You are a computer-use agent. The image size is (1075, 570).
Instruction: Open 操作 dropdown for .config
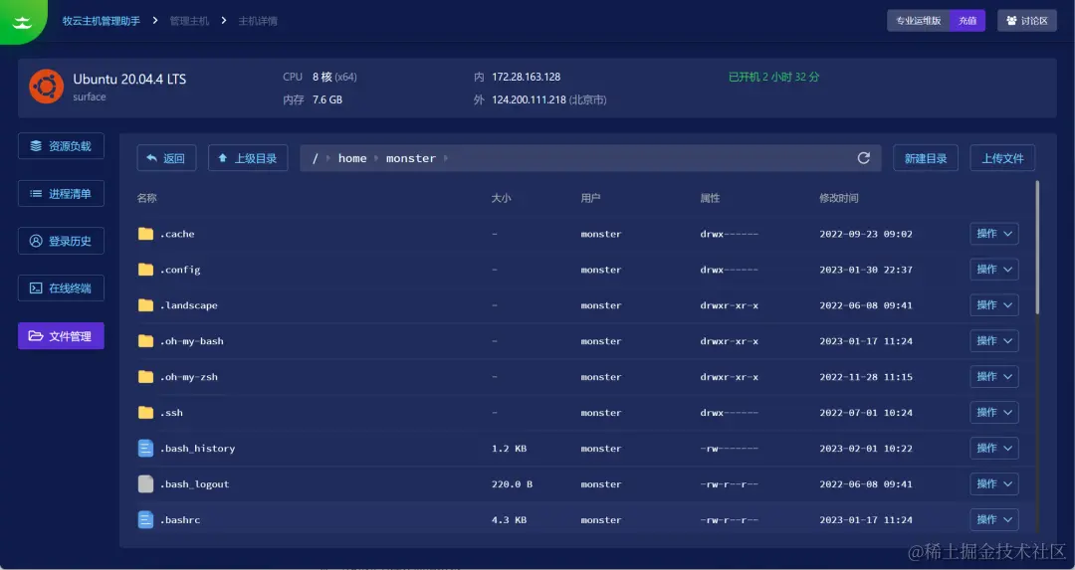pyautogui.click(x=994, y=270)
